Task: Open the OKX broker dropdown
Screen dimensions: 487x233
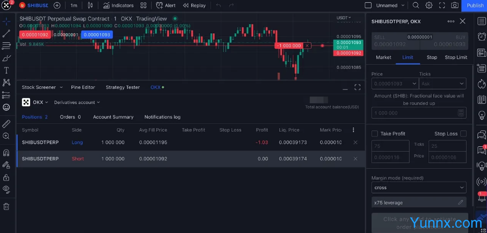Action: tap(40, 102)
